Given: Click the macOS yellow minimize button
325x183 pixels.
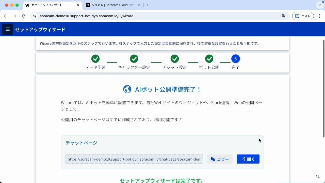Looking at the screenshot, I should click(12, 5).
